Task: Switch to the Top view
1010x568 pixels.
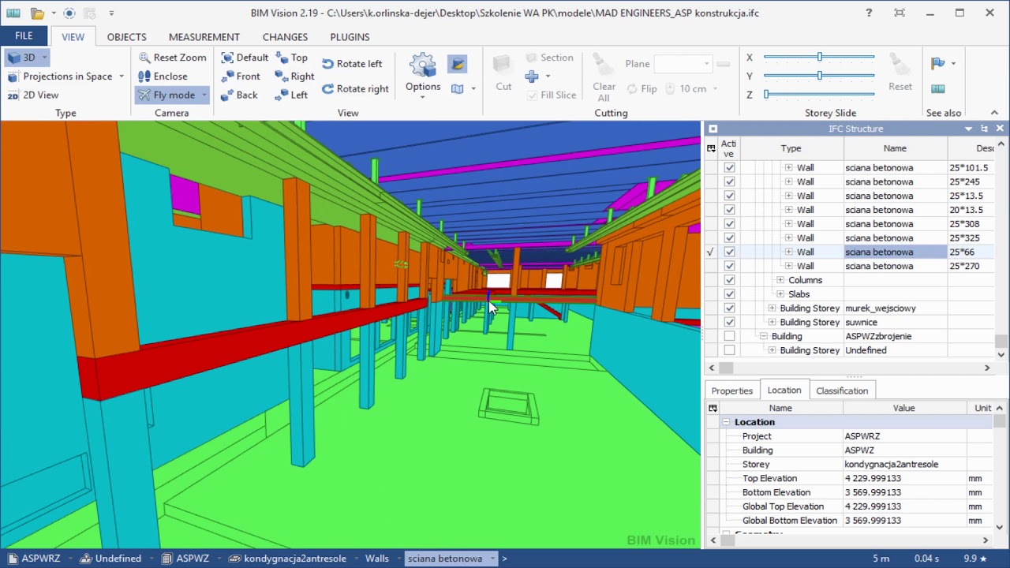Action: click(x=291, y=58)
